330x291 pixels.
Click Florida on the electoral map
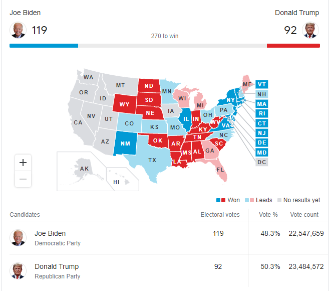(x=221, y=170)
